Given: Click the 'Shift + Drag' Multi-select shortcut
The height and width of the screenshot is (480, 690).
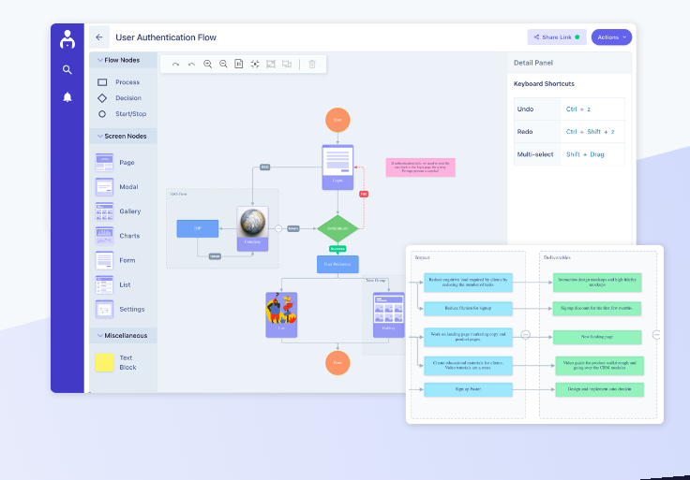Looking at the screenshot, I should click(585, 154).
